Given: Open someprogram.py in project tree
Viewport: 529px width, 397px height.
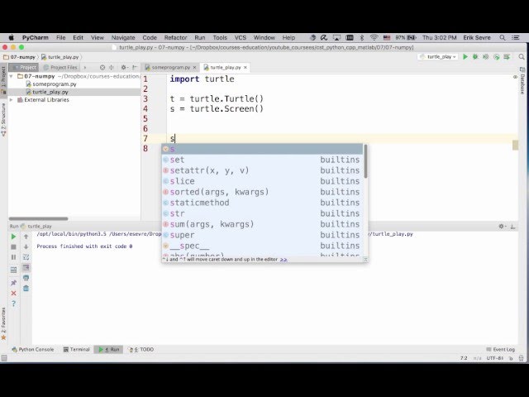Looking at the screenshot, I should coord(55,84).
